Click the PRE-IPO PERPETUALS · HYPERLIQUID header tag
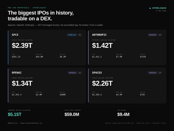Viewport: 174px width, 131px height. pyautogui.click(x=27, y=8)
